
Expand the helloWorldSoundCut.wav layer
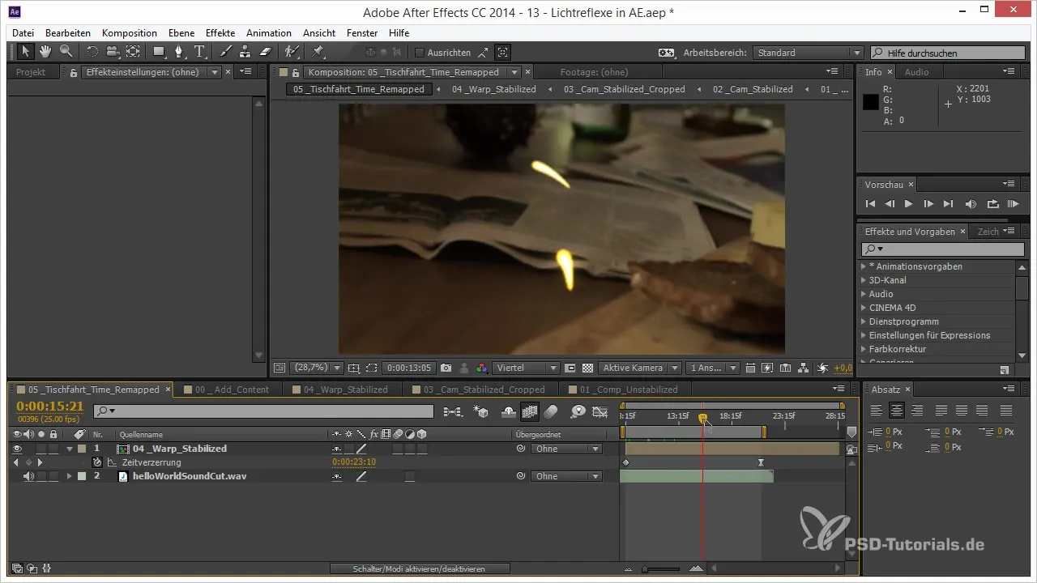click(70, 476)
